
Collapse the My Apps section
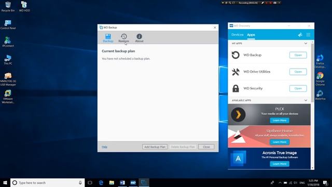point(306,44)
